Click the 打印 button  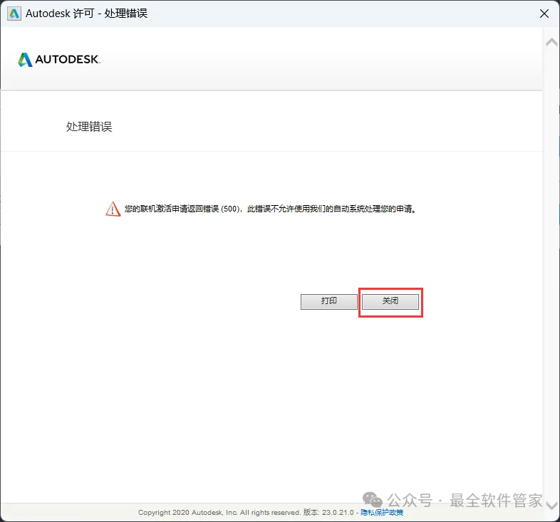329,301
